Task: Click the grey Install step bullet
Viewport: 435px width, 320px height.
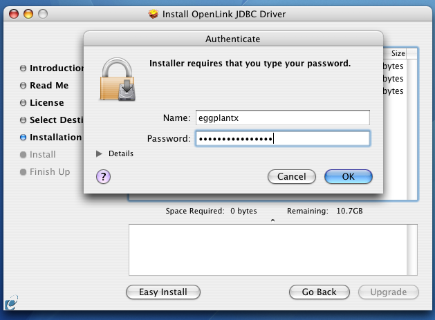Action: click(24, 155)
